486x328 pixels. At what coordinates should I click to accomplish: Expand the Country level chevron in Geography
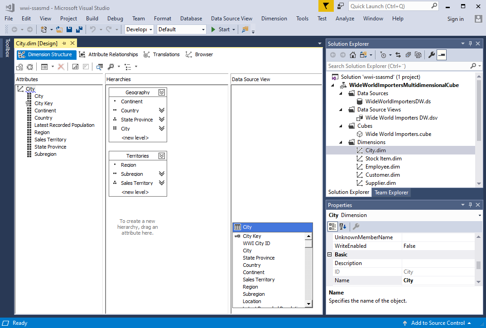point(162,111)
